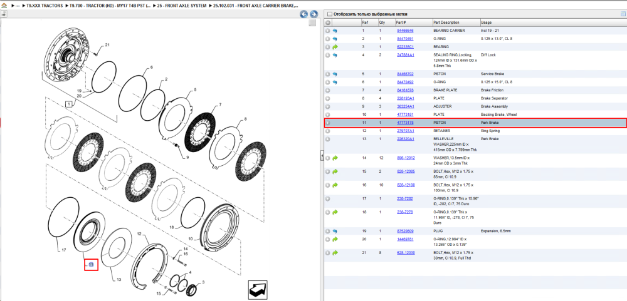Click green arrow on Ref 14 WASHER row
The height and width of the screenshot is (301, 627).
coord(335,158)
